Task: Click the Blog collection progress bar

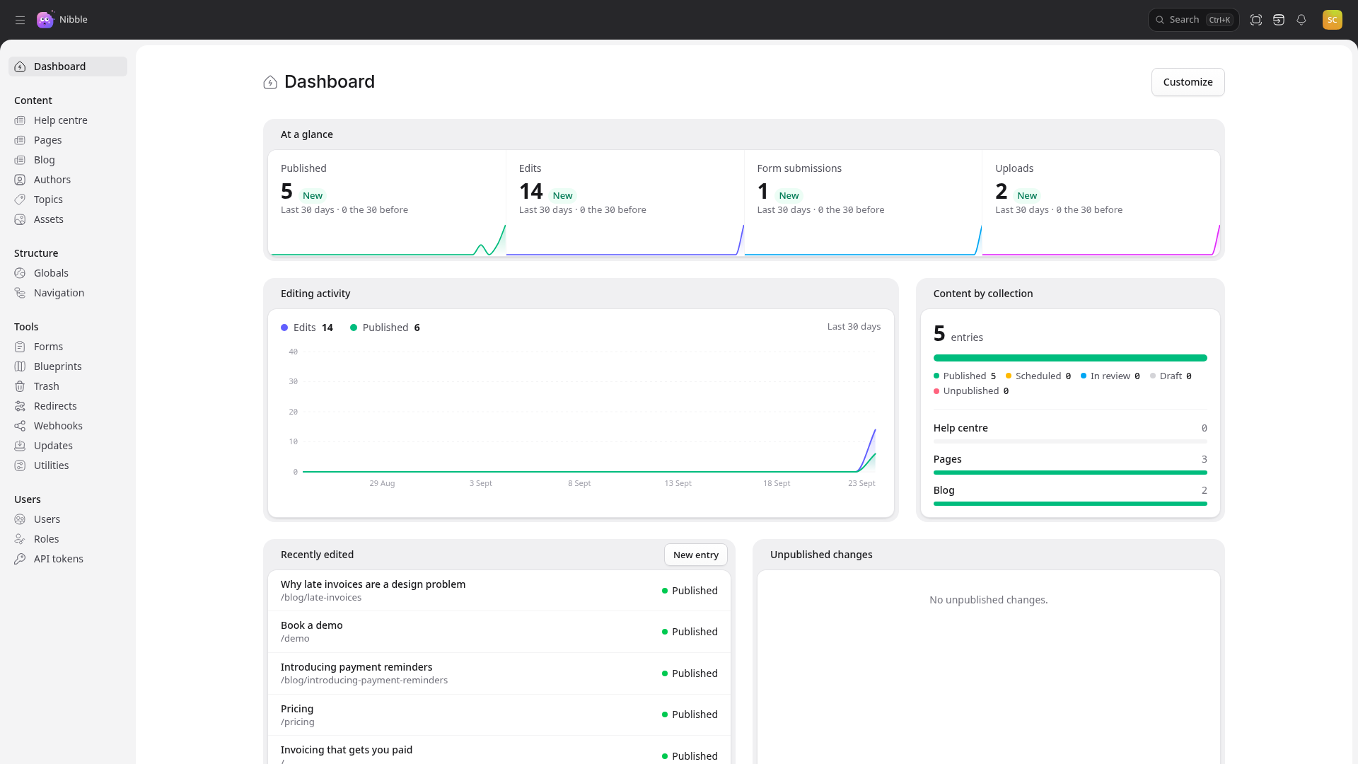Action: pyautogui.click(x=1069, y=504)
